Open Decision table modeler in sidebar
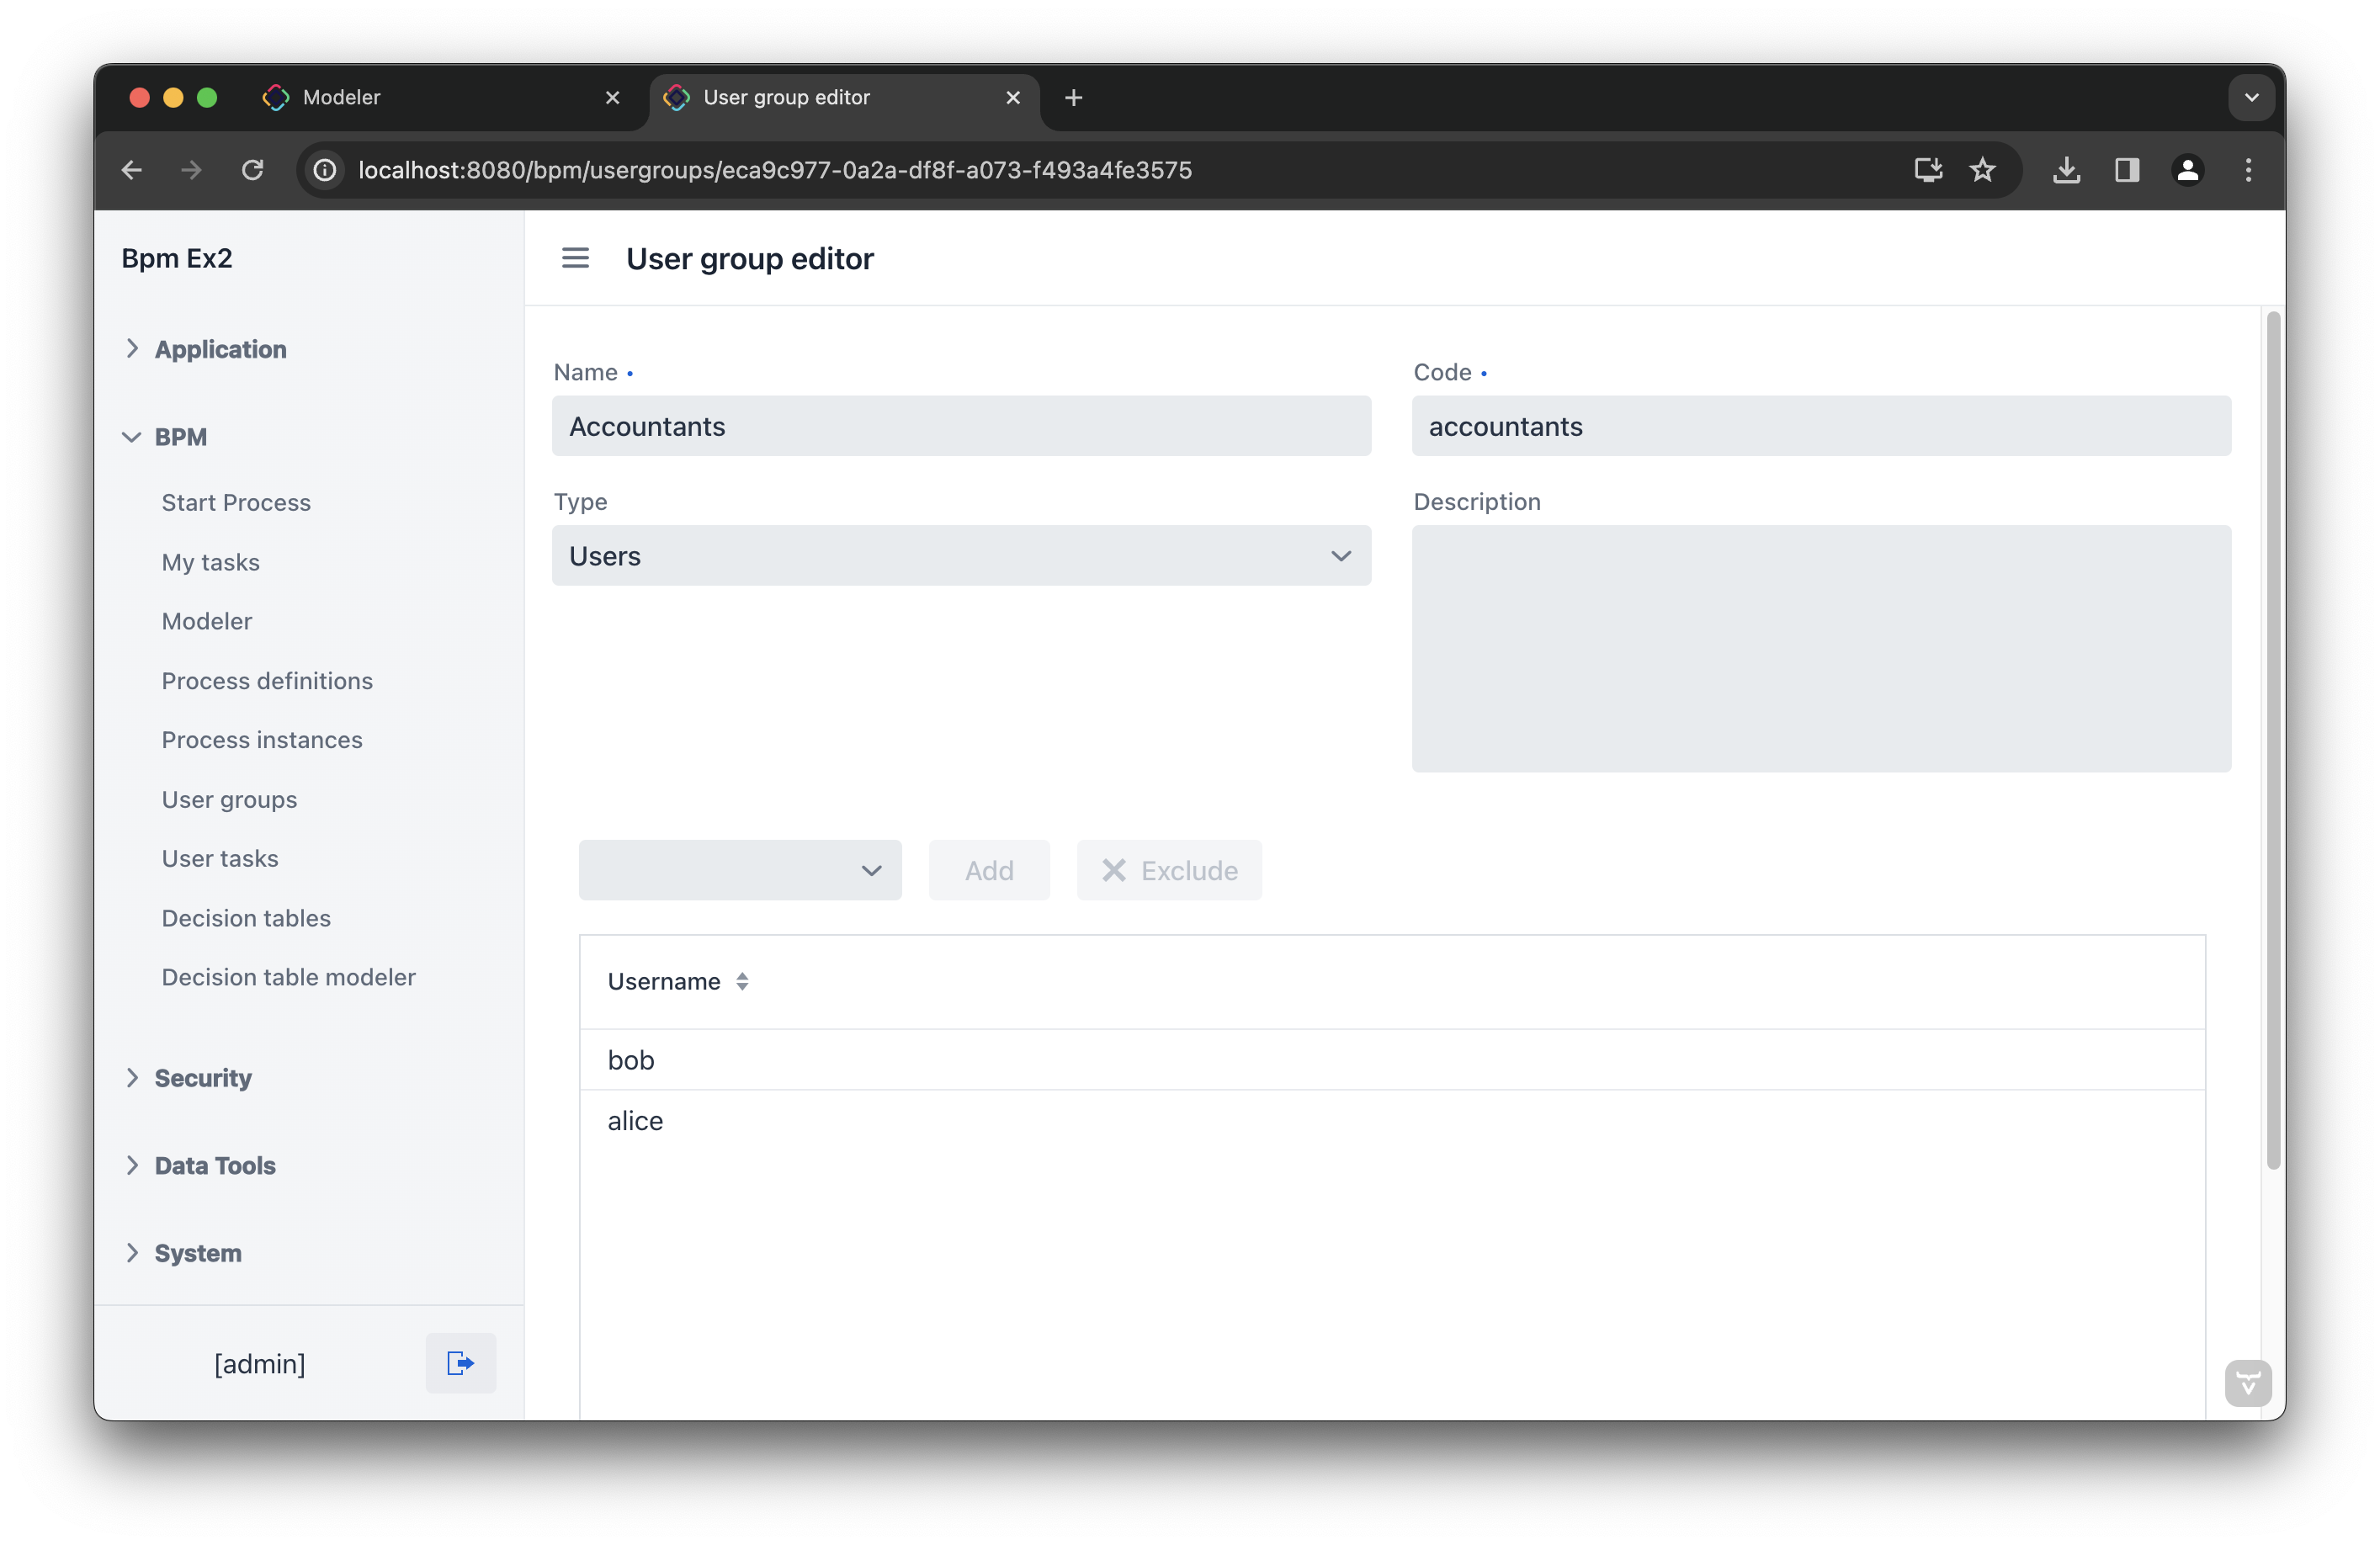 pos(288,977)
